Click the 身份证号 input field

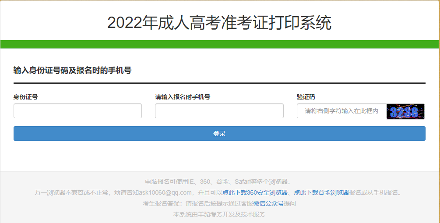click(77, 111)
